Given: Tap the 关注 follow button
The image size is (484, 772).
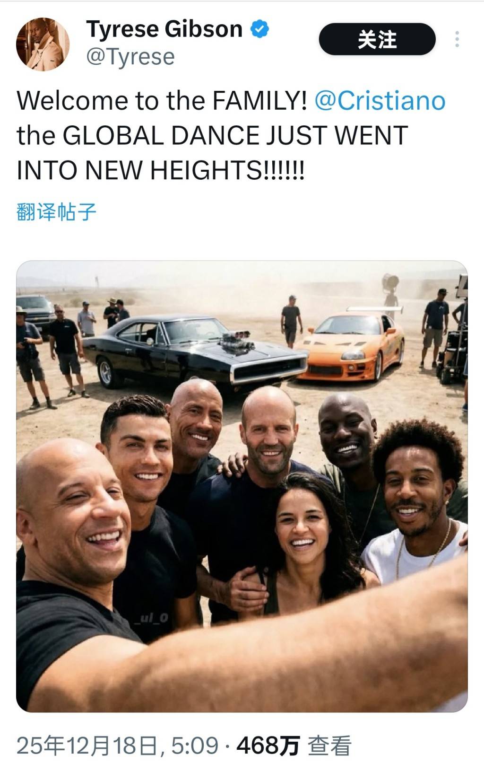Looking at the screenshot, I should click(377, 39).
